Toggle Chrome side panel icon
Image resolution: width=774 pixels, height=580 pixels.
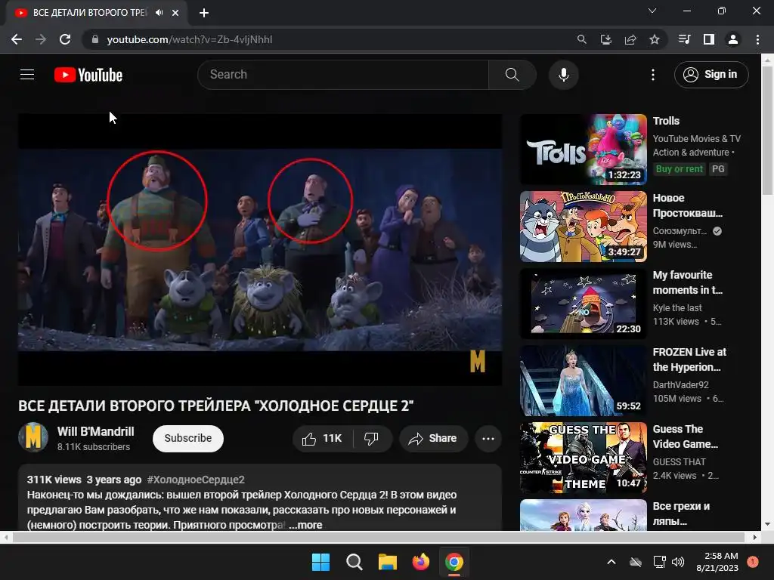pyautogui.click(x=709, y=39)
